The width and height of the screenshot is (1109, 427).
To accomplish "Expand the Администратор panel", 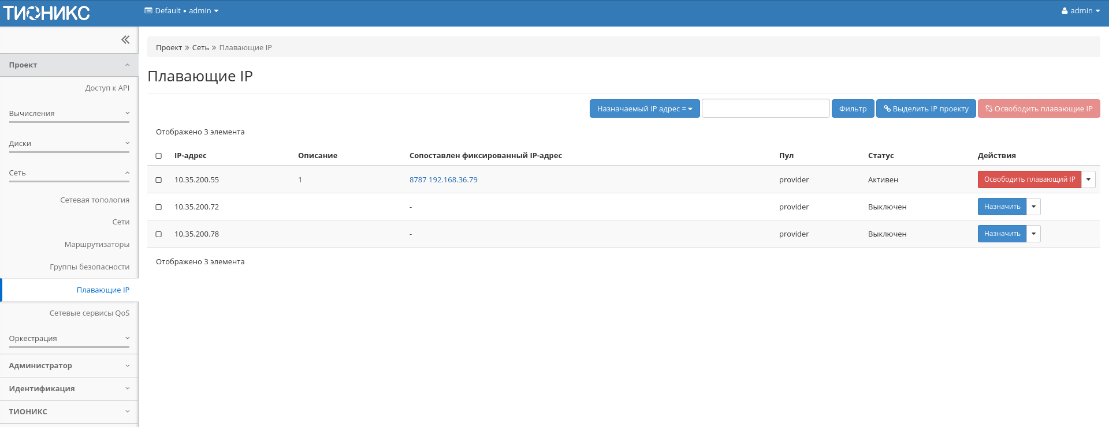I will tap(69, 366).
